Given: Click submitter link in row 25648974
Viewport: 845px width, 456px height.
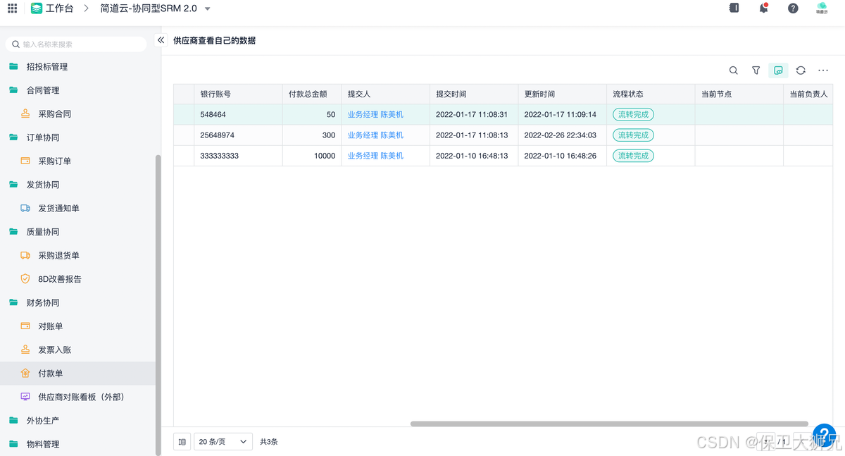Looking at the screenshot, I should (x=375, y=135).
